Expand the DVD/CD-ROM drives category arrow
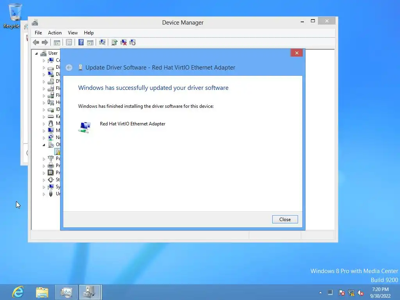 point(44,82)
